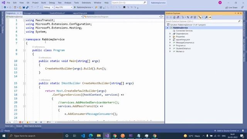
Task: Select Program.cs in Solution Explorer
Action: [181, 46]
